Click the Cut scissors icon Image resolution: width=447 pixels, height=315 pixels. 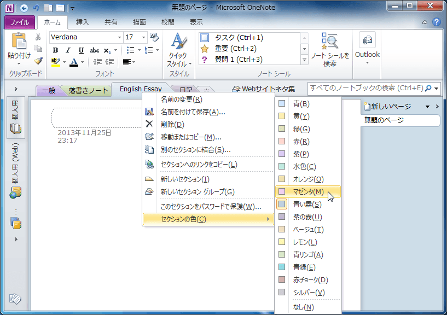pos(38,37)
